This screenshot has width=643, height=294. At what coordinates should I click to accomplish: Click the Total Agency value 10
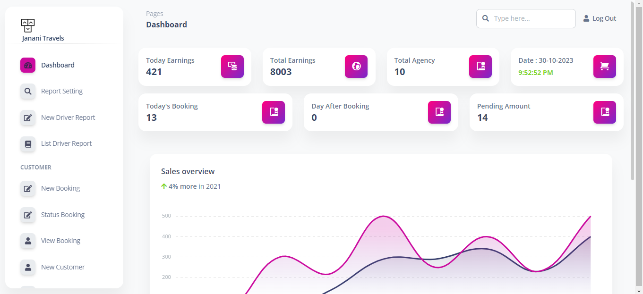click(400, 72)
